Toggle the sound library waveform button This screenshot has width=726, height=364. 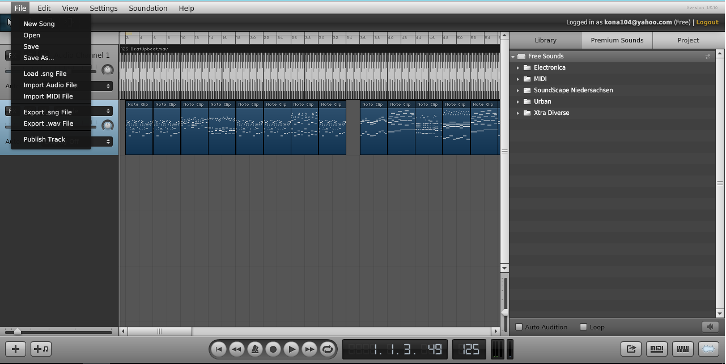tap(708, 349)
